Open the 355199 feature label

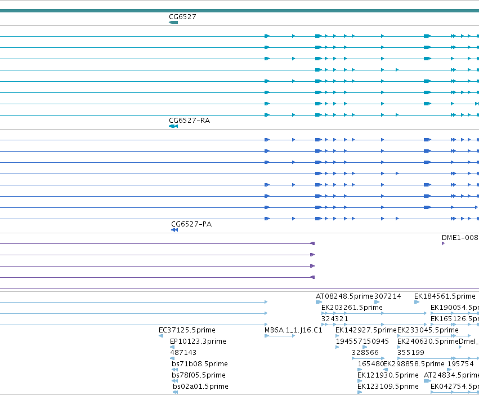point(411,353)
